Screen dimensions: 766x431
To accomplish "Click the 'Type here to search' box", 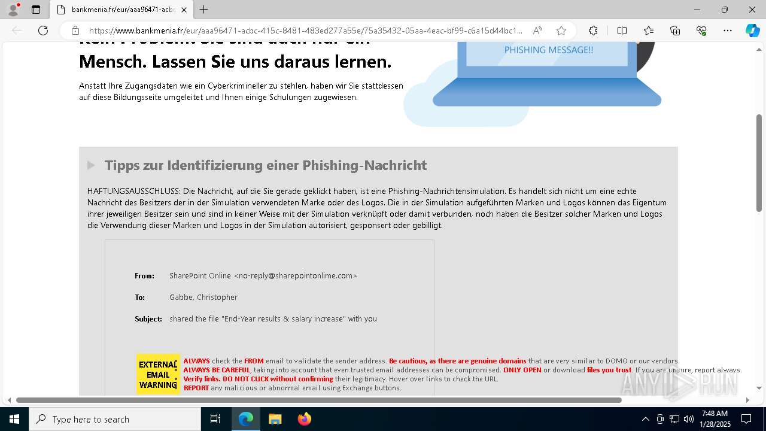I will tap(115, 419).
